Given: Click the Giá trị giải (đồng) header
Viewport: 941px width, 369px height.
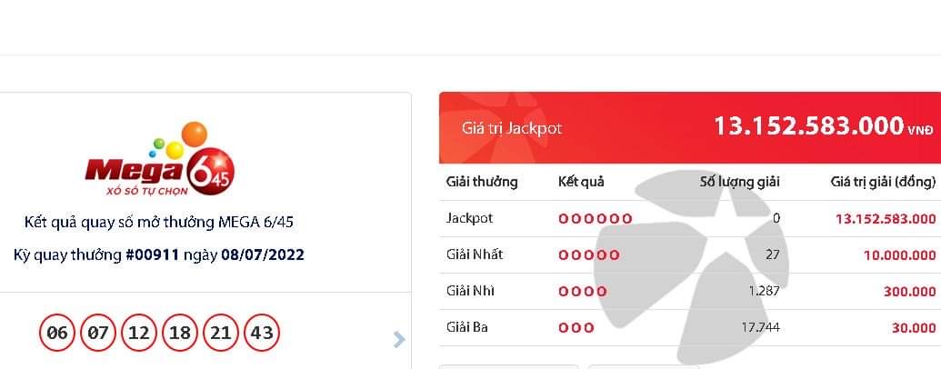Looking at the screenshot, I should click(884, 182).
